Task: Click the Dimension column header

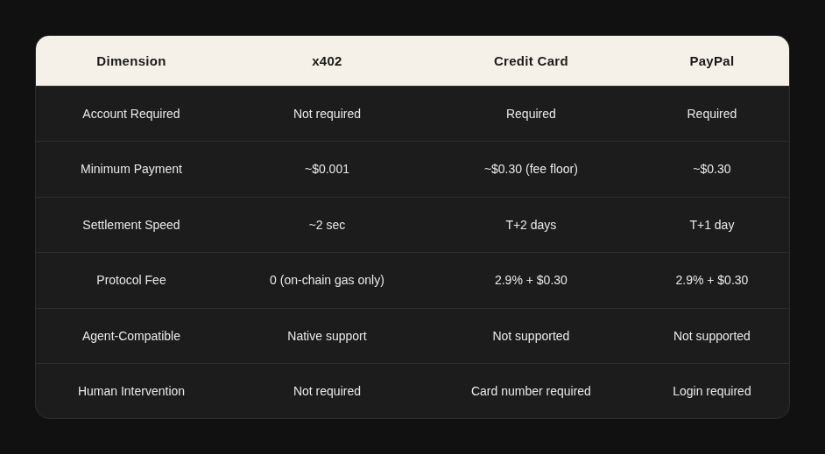Action: [x=131, y=61]
